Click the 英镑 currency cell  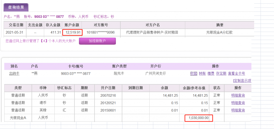[x=43, y=110]
